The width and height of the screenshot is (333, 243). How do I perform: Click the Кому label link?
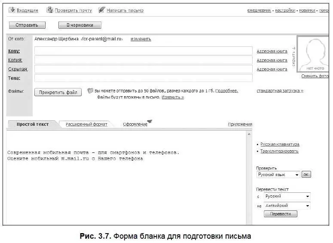14,51
